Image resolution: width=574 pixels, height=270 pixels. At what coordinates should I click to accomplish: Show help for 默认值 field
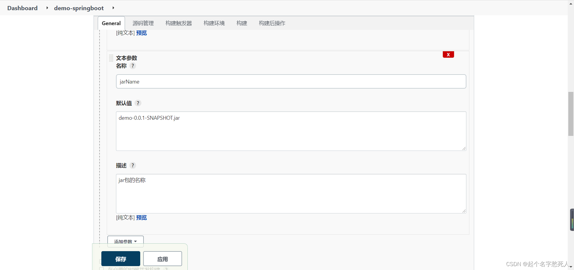(138, 103)
